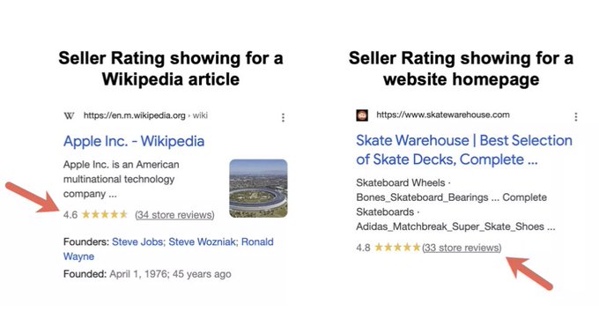Click the Skateboard Wheels snippet text
The height and width of the screenshot is (327, 599).
(401, 182)
